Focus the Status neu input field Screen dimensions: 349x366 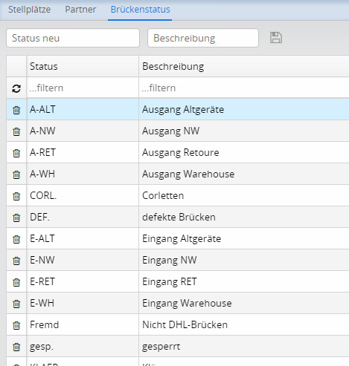(73, 38)
